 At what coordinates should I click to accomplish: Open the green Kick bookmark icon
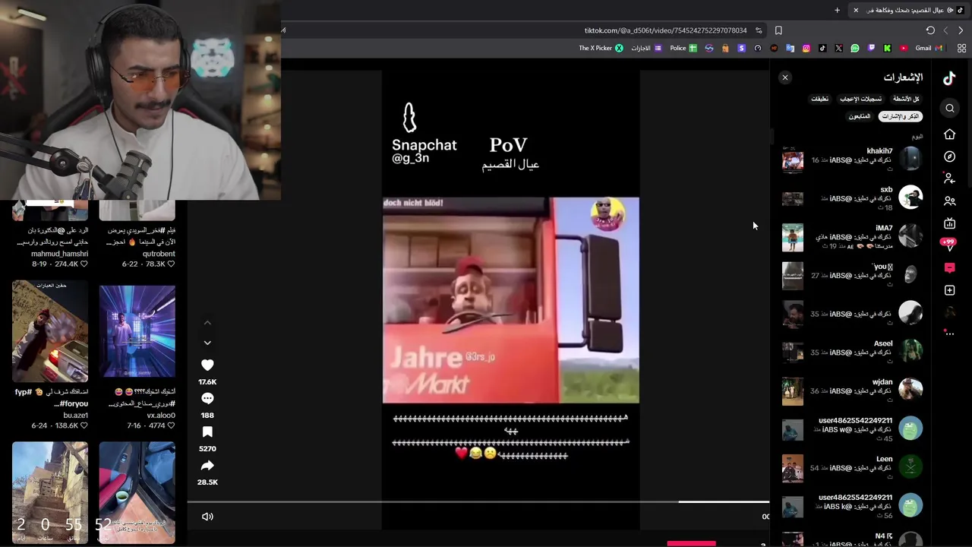pyautogui.click(x=887, y=48)
